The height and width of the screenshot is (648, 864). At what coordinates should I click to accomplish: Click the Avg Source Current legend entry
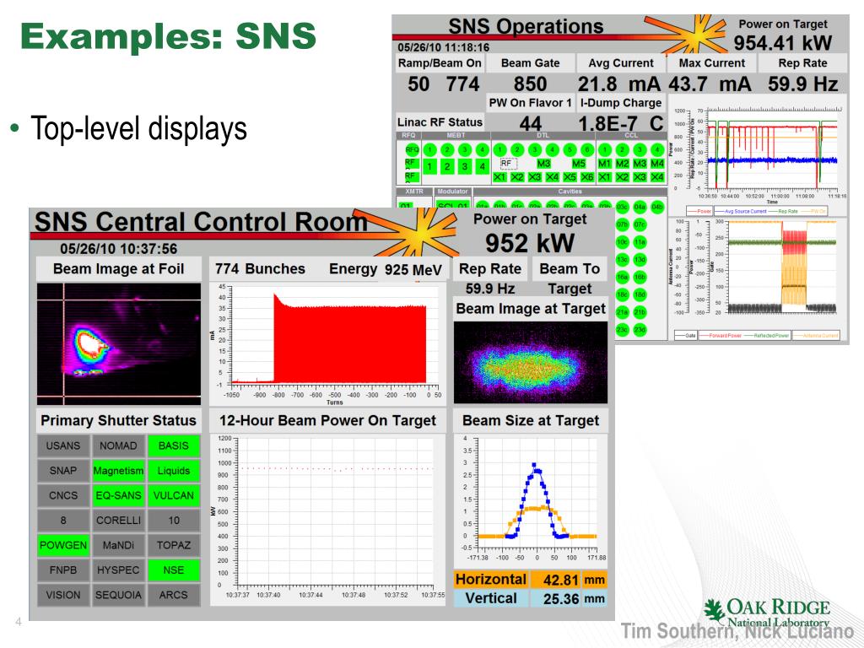(x=741, y=211)
